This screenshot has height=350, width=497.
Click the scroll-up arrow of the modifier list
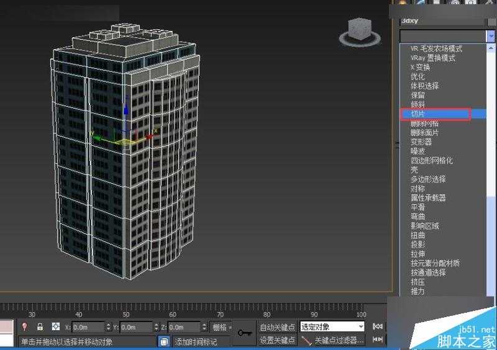[491, 48]
